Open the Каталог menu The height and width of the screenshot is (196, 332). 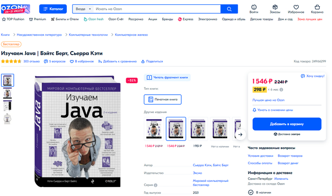pyautogui.click(x=53, y=9)
